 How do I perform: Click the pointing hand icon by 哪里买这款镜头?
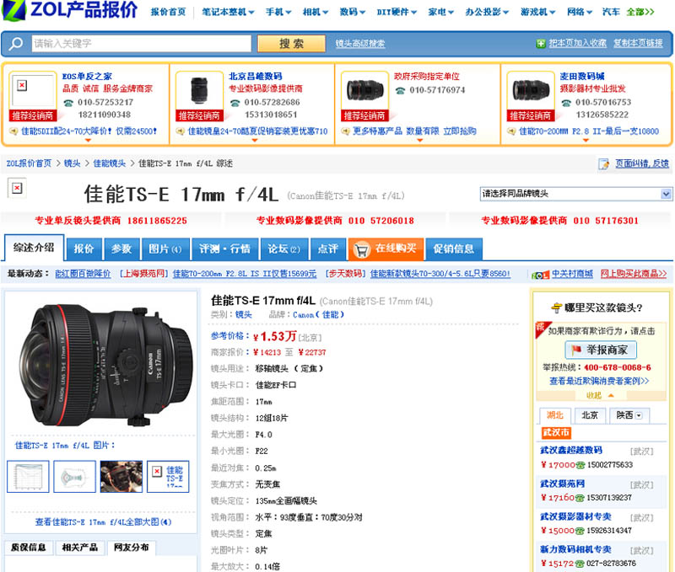point(557,307)
